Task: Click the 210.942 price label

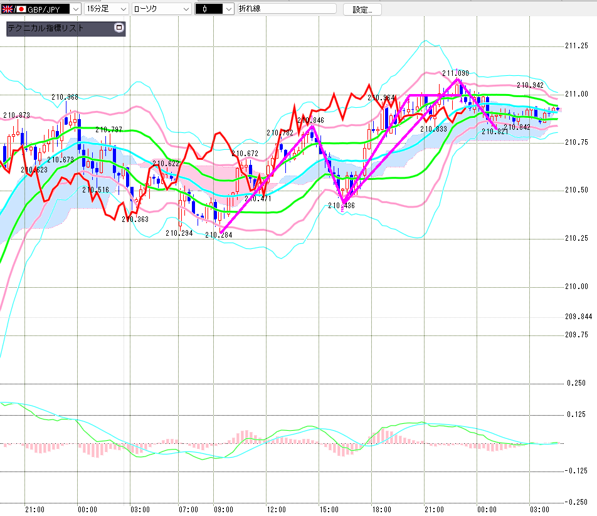Action: (530, 85)
